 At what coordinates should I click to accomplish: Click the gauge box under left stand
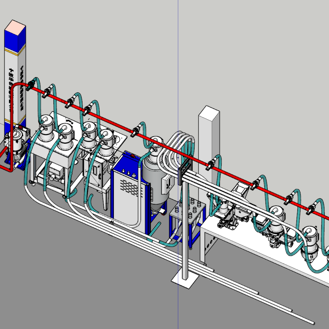coord(56,172)
